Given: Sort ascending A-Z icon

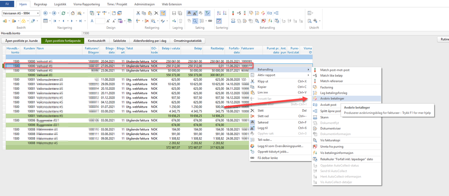Looking at the screenshot, I should coord(219,13).
